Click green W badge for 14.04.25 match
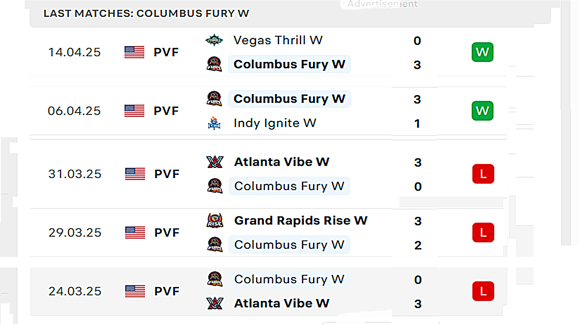 point(482,52)
